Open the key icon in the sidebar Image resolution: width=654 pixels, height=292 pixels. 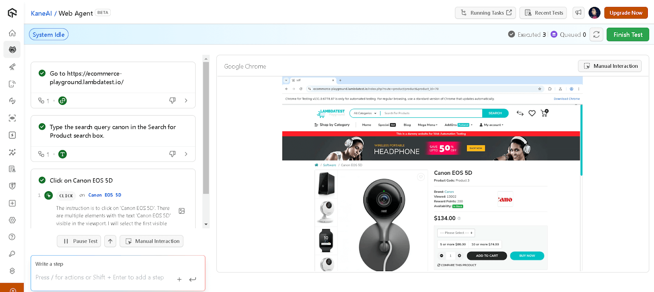point(12,254)
